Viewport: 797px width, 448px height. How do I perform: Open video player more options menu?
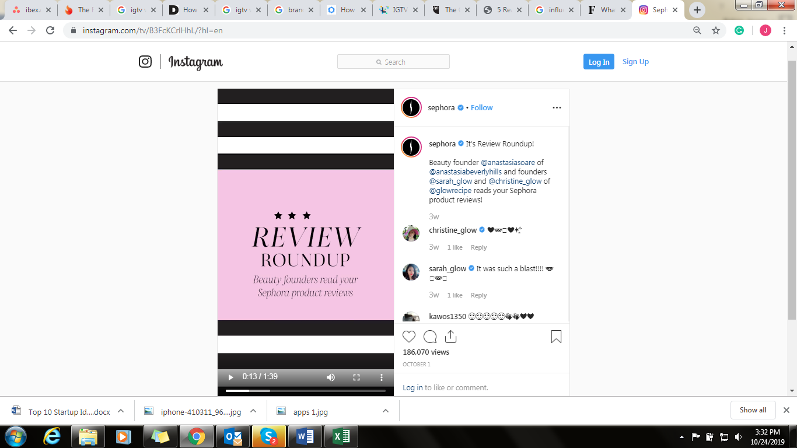click(x=382, y=377)
